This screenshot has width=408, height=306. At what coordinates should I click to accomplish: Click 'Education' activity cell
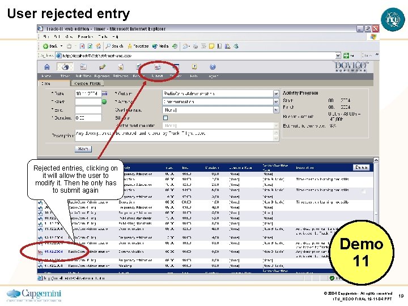point(127,202)
